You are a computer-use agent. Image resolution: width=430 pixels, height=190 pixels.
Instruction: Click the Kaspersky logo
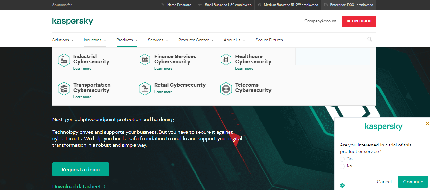coord(72,21)
